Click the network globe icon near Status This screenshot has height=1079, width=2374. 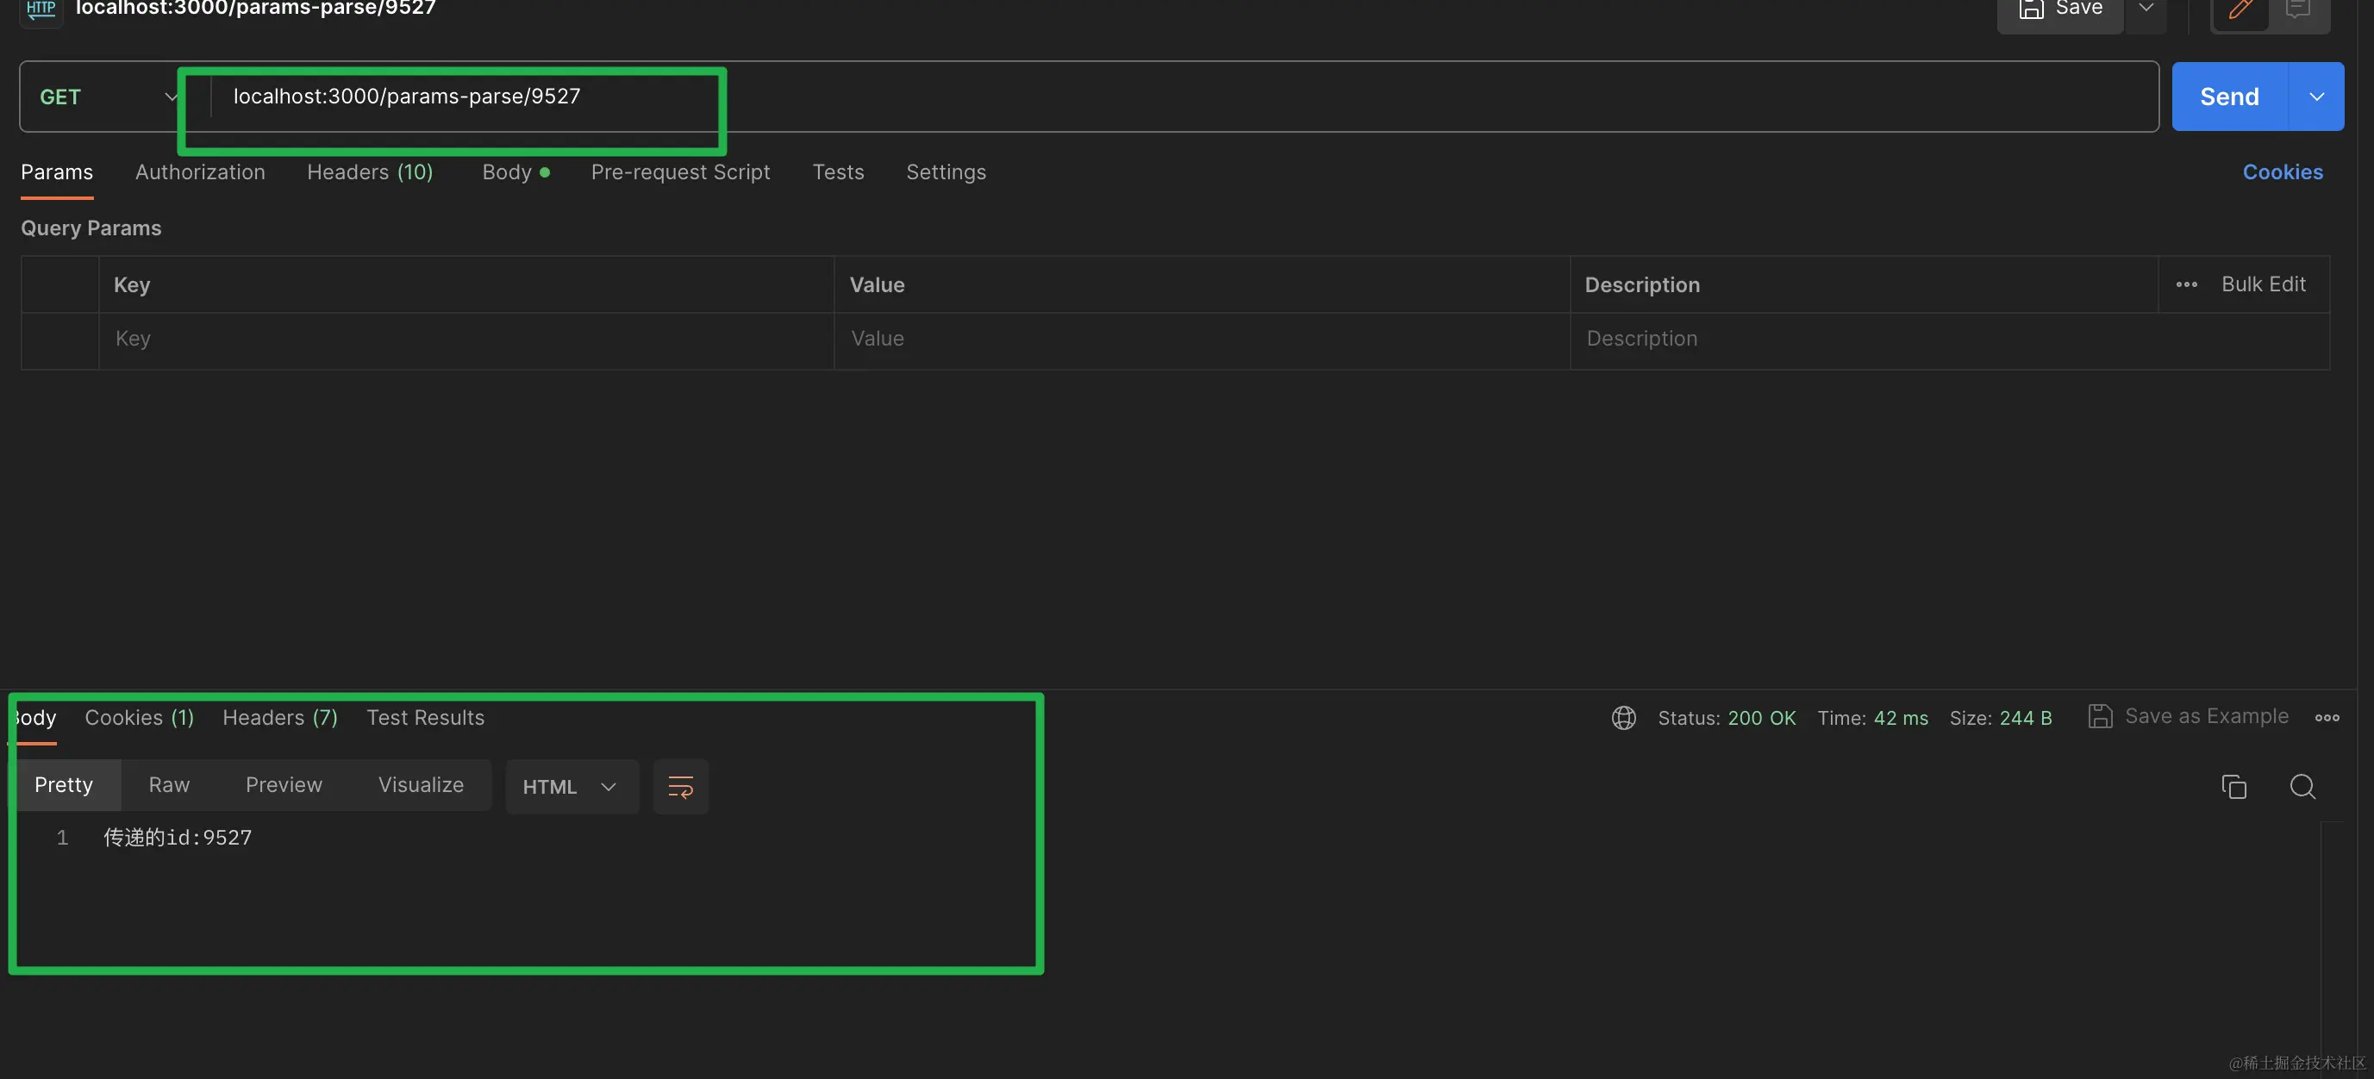coord(1623,718)
